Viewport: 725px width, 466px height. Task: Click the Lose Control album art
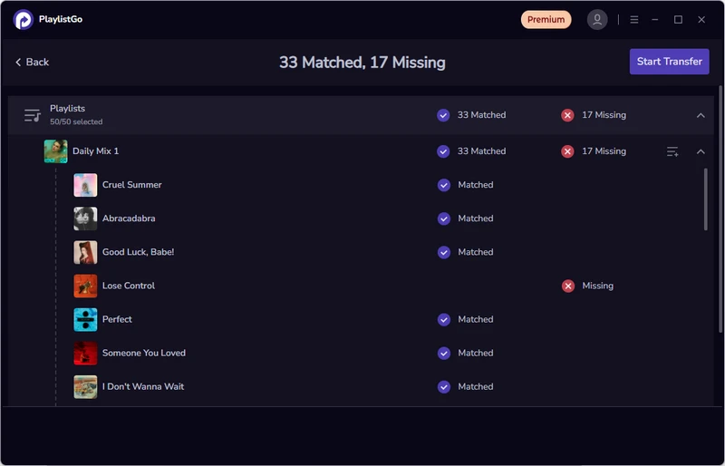(x=85, y=286)
